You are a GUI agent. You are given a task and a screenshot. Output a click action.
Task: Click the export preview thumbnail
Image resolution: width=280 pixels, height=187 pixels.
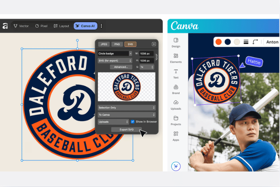(x=127, y=87)
